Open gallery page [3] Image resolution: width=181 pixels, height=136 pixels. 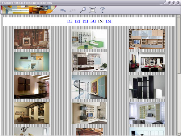(x=85, y=21)
